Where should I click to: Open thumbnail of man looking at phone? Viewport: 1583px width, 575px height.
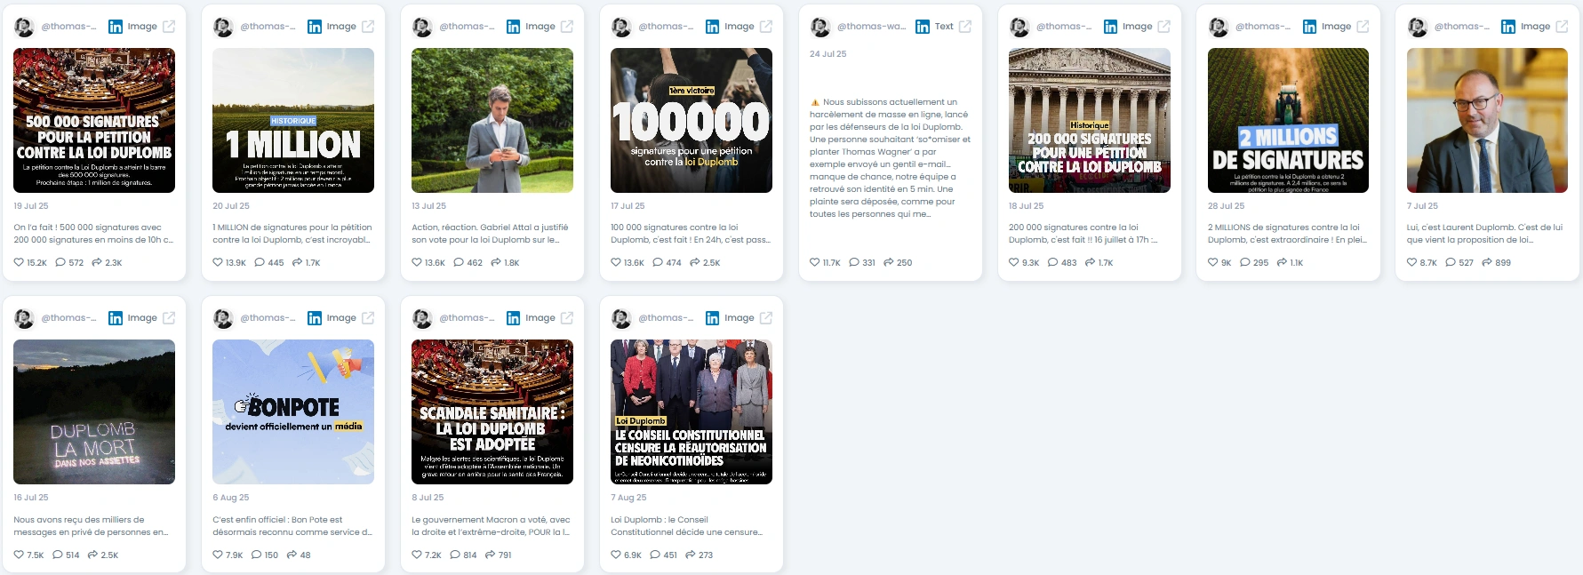coord(492,120)
